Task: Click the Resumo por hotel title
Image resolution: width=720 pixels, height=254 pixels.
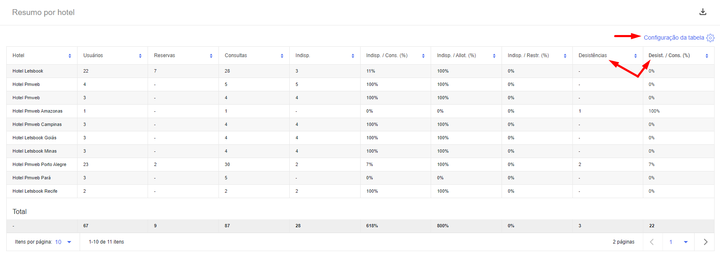Action: pos(43,13)
